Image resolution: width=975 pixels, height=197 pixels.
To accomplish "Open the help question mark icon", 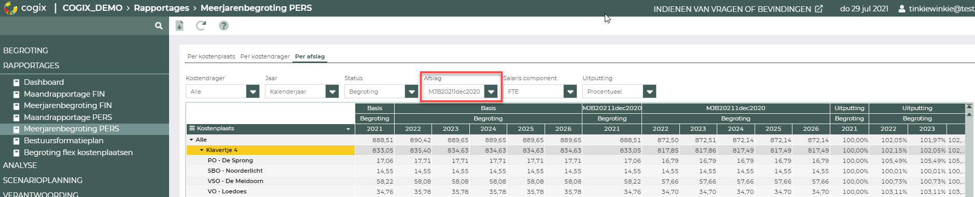I will coord(224,26).
